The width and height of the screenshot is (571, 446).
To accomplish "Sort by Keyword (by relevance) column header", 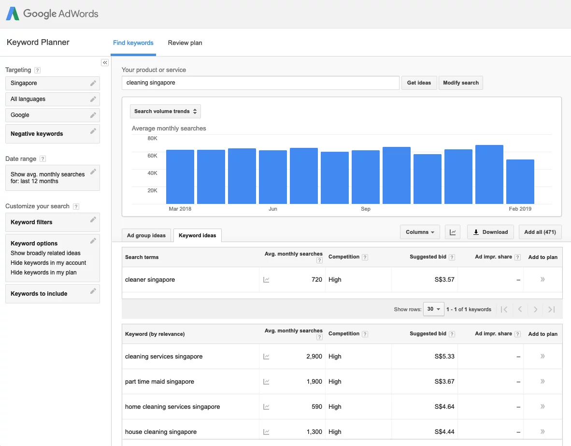I will click(x=155, y=334).
